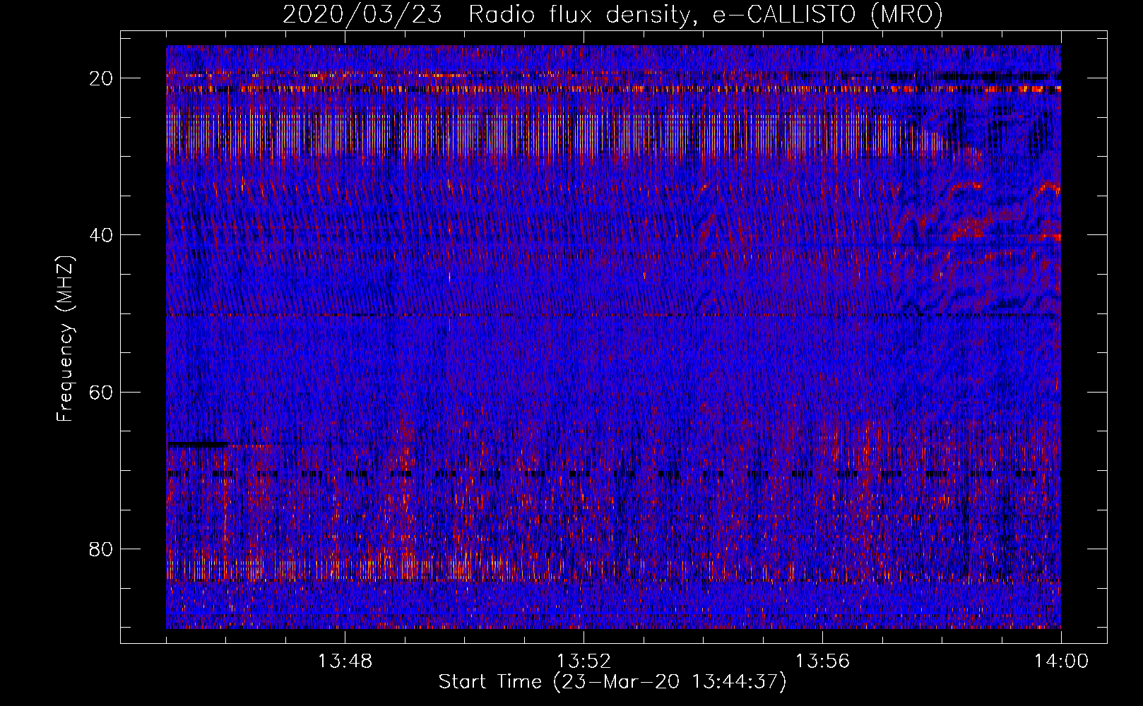Click the Start Time axis caption
The width and height of the screenshot is (1143, 706).
tap(612, 682)
